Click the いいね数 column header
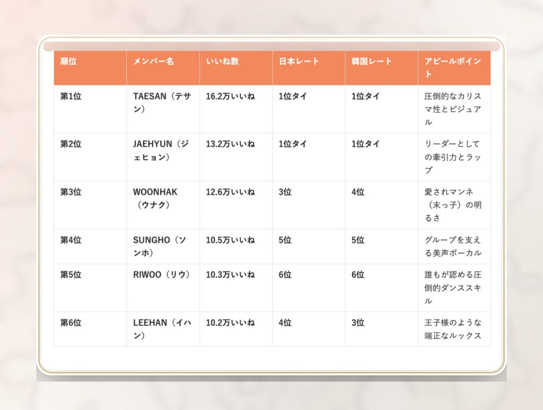 click(222, 61)
